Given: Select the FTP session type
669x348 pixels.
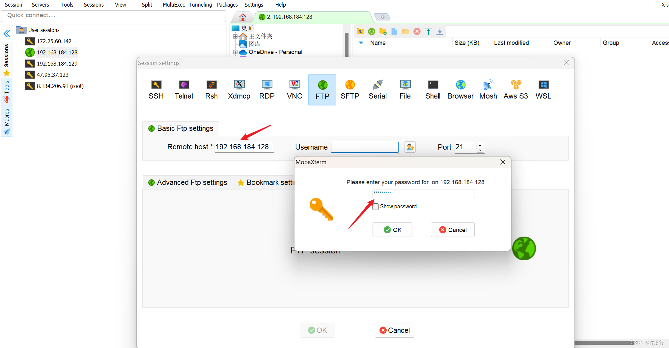Looking at the screenshot, I should 322,90.
